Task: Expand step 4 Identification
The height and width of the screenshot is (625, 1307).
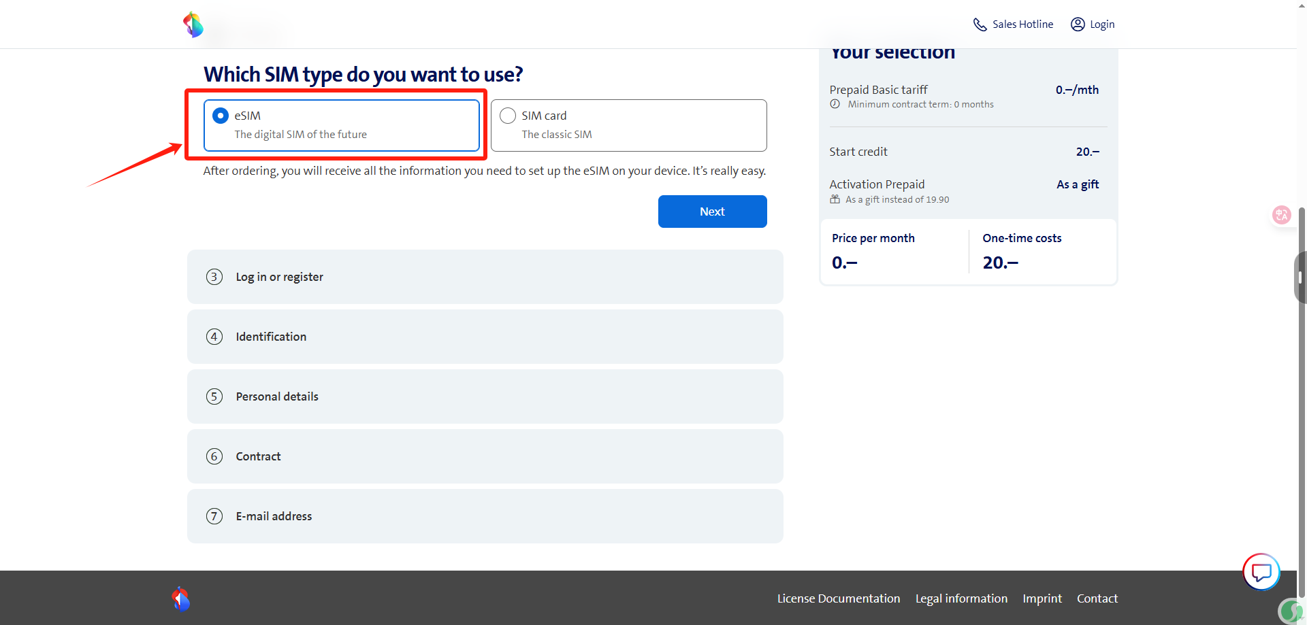Action: (x=485, y=337)
